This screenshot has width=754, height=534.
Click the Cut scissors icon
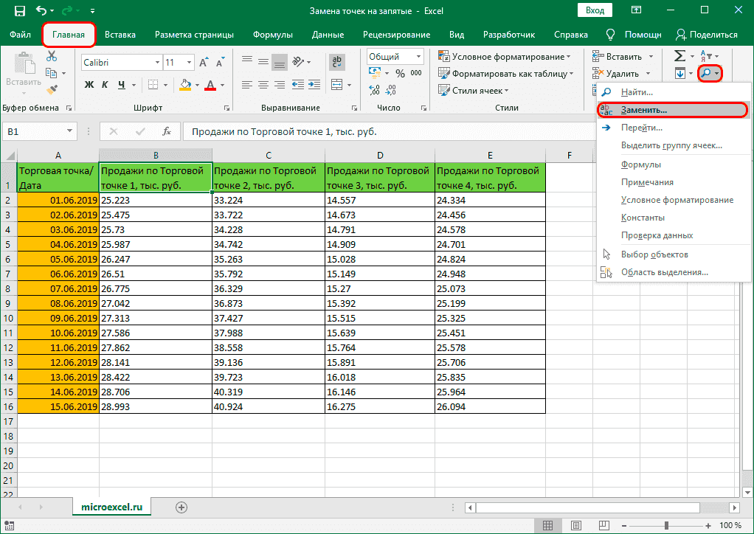click(x=52, y=57)
